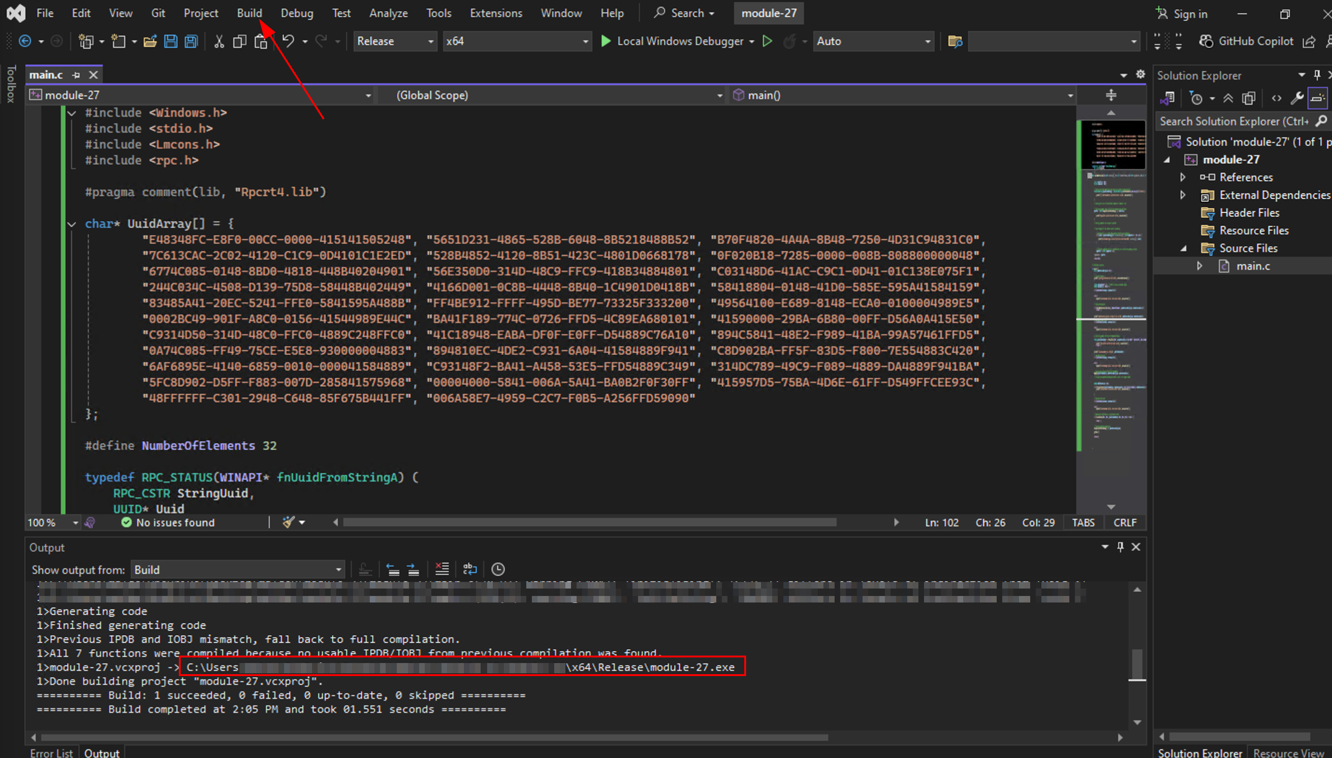Click the Save All toolbar icon
The image size is (1332, 758).
(191, 41)
